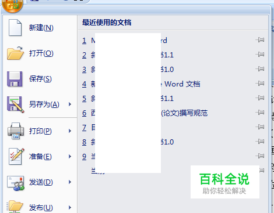The image size is (274, 213).
Task: Pin recent document number 8
Action: coord(260,142)
